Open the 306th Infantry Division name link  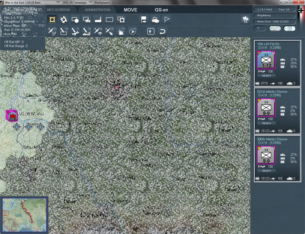(x=272, y=139)
